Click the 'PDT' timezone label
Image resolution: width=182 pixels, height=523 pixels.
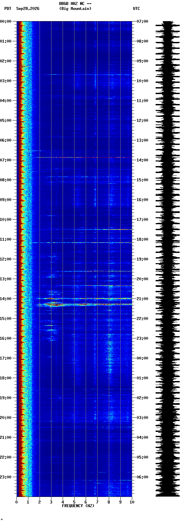pos(8,9)
